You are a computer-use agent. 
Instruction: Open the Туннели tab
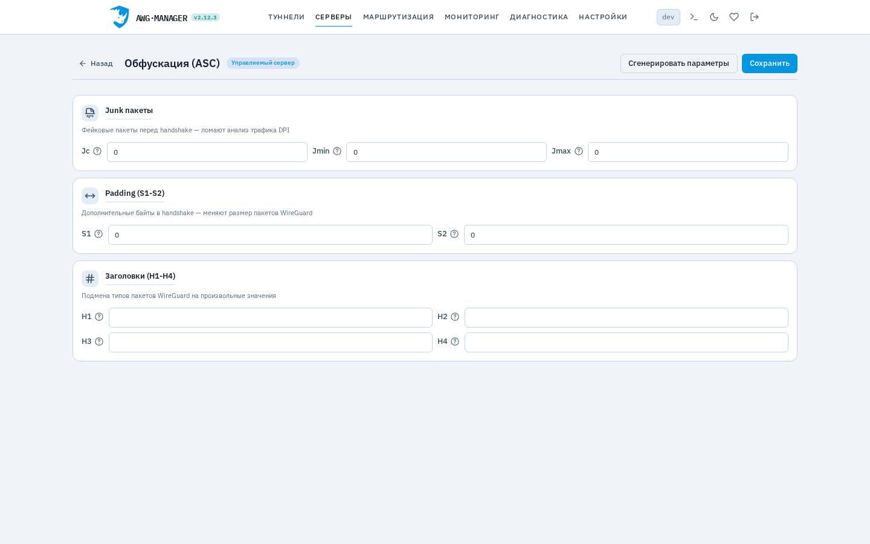click(x=286, y=17)
